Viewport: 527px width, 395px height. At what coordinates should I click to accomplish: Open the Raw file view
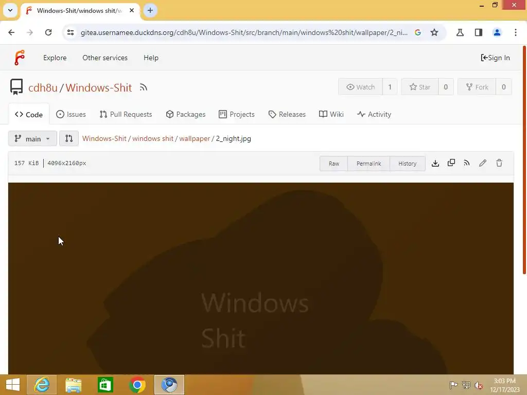point(333,164)
